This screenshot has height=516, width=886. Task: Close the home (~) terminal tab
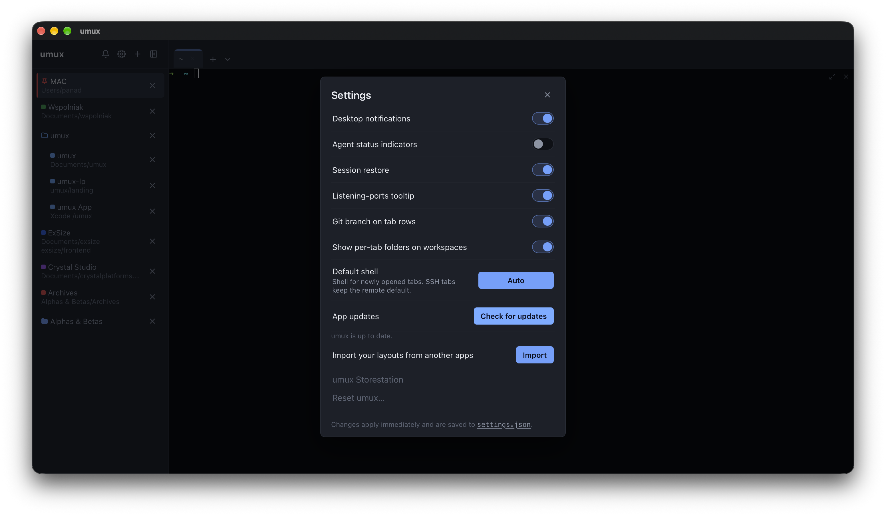pyautogui.click(x=193, y=59)
